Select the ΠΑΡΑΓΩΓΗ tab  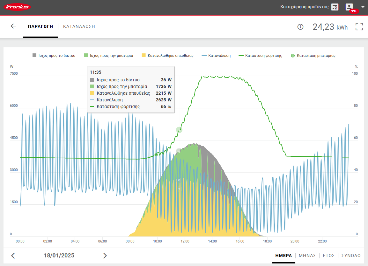point(40,26)
